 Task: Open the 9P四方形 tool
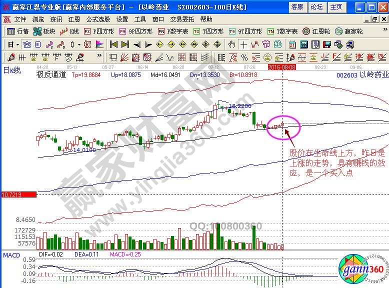point(136,31)
